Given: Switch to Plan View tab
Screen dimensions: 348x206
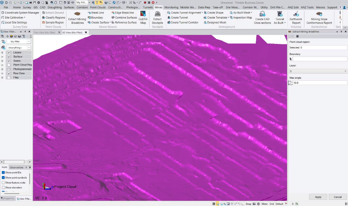Looking at the screenshot, I should point(45,32).
